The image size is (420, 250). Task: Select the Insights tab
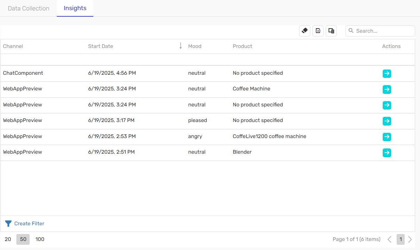pyautogui.click(x=75, y=8)
